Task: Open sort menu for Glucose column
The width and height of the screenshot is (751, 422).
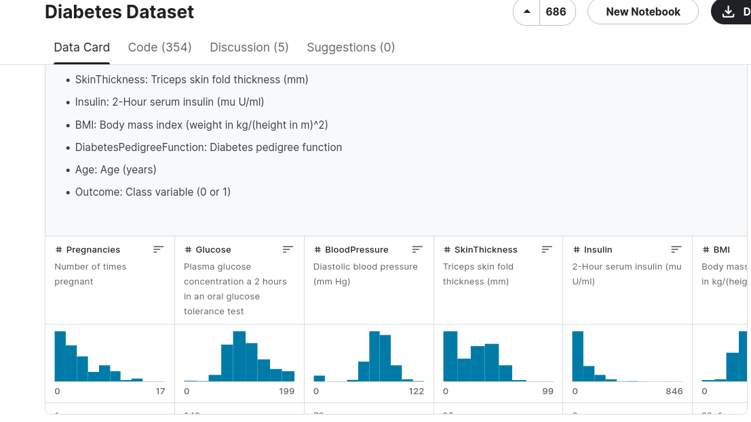Action: pos(288,249)
